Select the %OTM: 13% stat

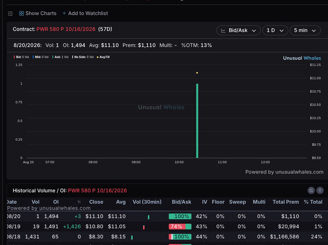click(196, 45)
